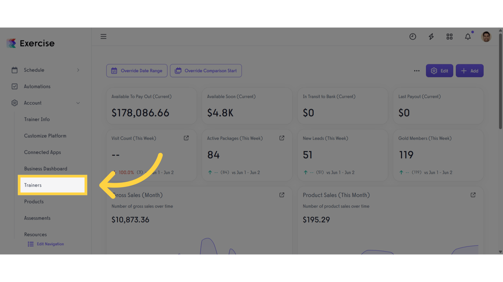Click the Edit Navigation link

(46, 244)
